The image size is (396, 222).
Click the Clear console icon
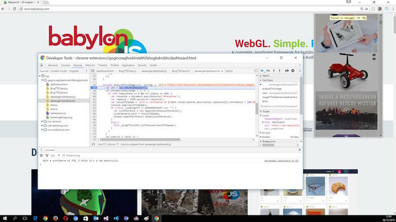tap(42, 156)
